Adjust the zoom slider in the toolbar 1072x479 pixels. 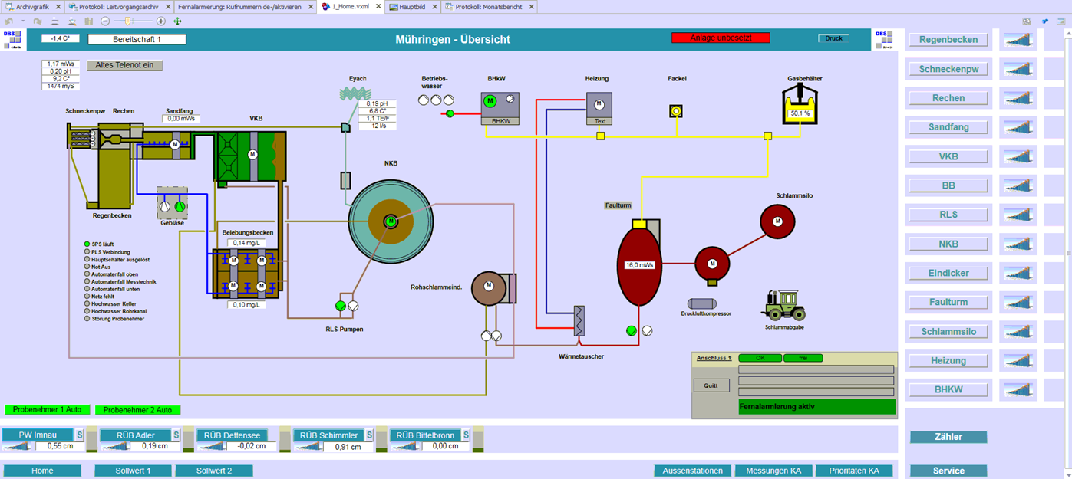point(127,21)
